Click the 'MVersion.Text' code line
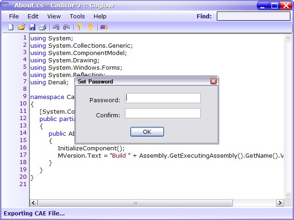The height and width of the screenshot is (220, 294). [x=170, y=156]
